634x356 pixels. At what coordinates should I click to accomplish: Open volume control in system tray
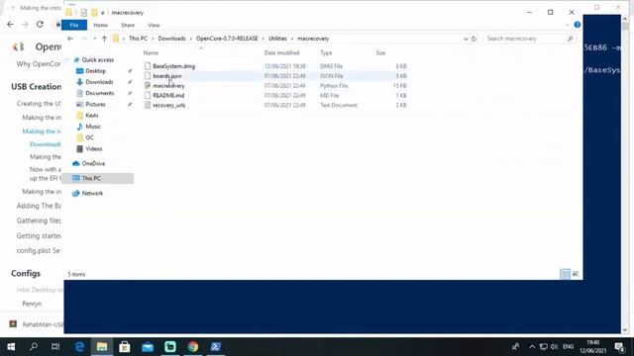[x=554, y=347]
